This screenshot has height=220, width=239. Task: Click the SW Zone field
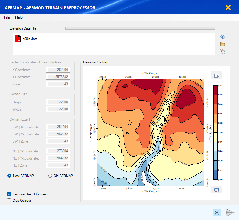[x=58, y=141]
